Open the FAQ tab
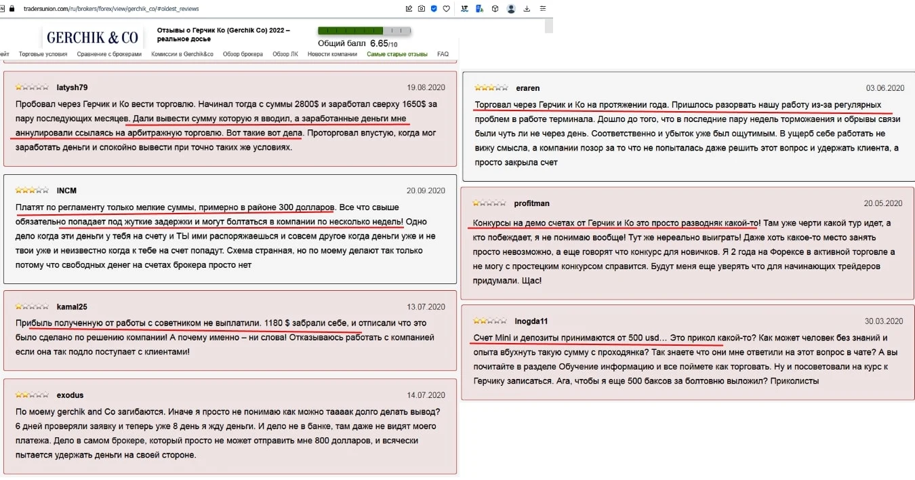Viewport: 915px width, 480px height. (443, 54)
